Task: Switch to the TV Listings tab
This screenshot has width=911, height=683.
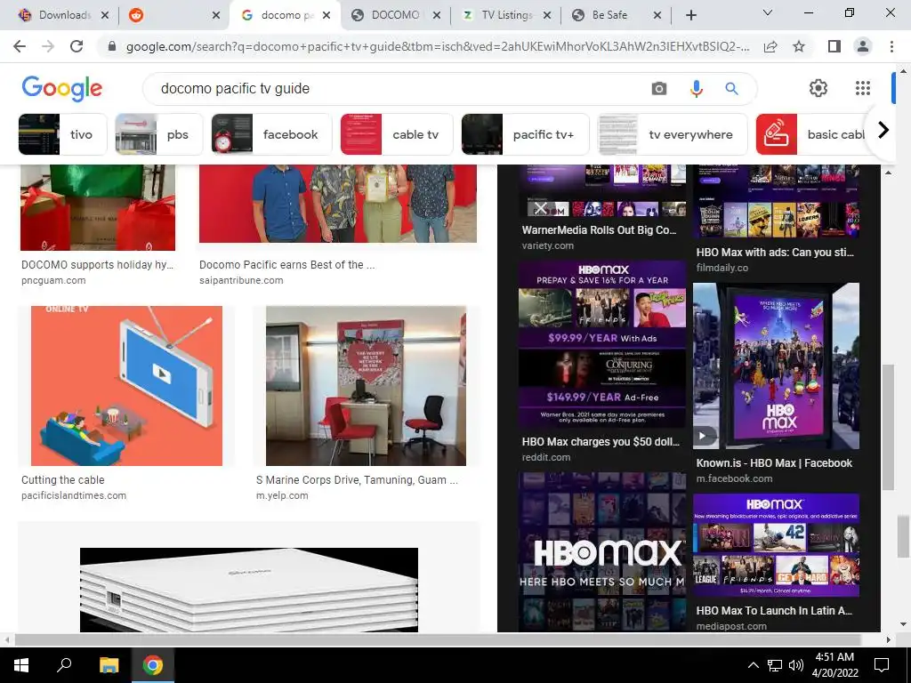Action: point(506,16)
